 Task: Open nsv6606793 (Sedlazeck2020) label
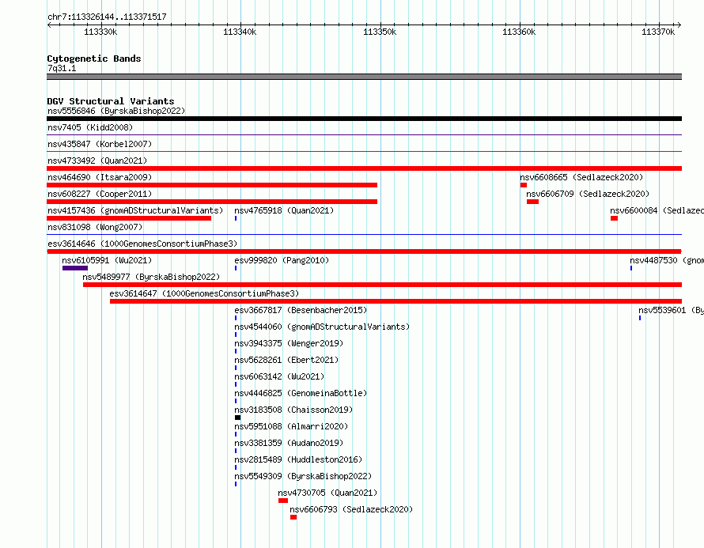click(x=351, y=509)
